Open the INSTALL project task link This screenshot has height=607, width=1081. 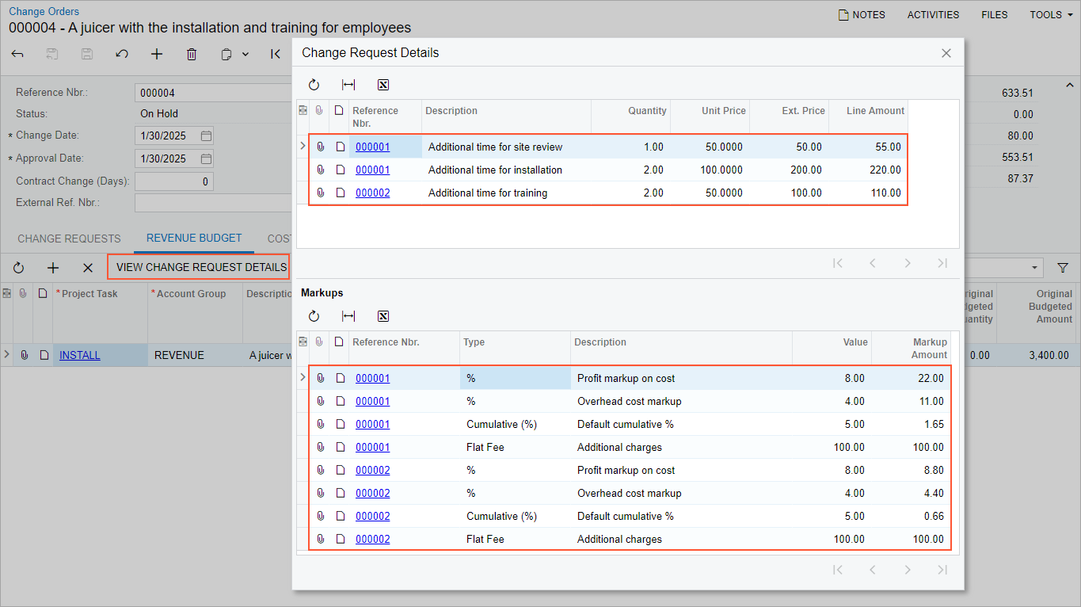point(80,355)
